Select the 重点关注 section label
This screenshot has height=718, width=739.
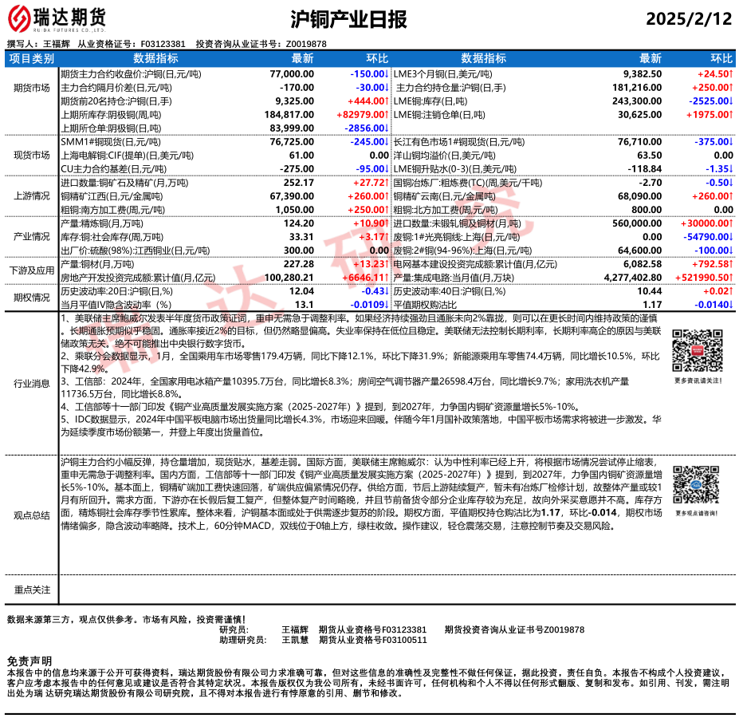(x=32, y=590)
